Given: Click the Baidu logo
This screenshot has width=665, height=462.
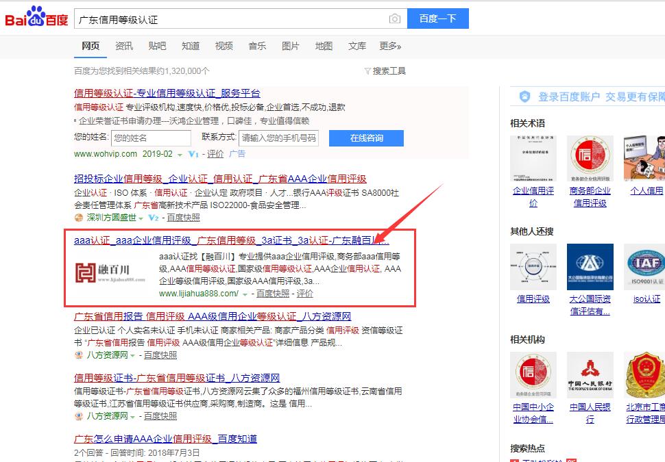Looking at the screenshot, I should pos(36,18).
